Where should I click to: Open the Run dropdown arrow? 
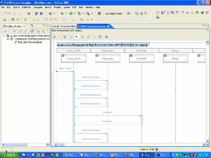(75, 13)
